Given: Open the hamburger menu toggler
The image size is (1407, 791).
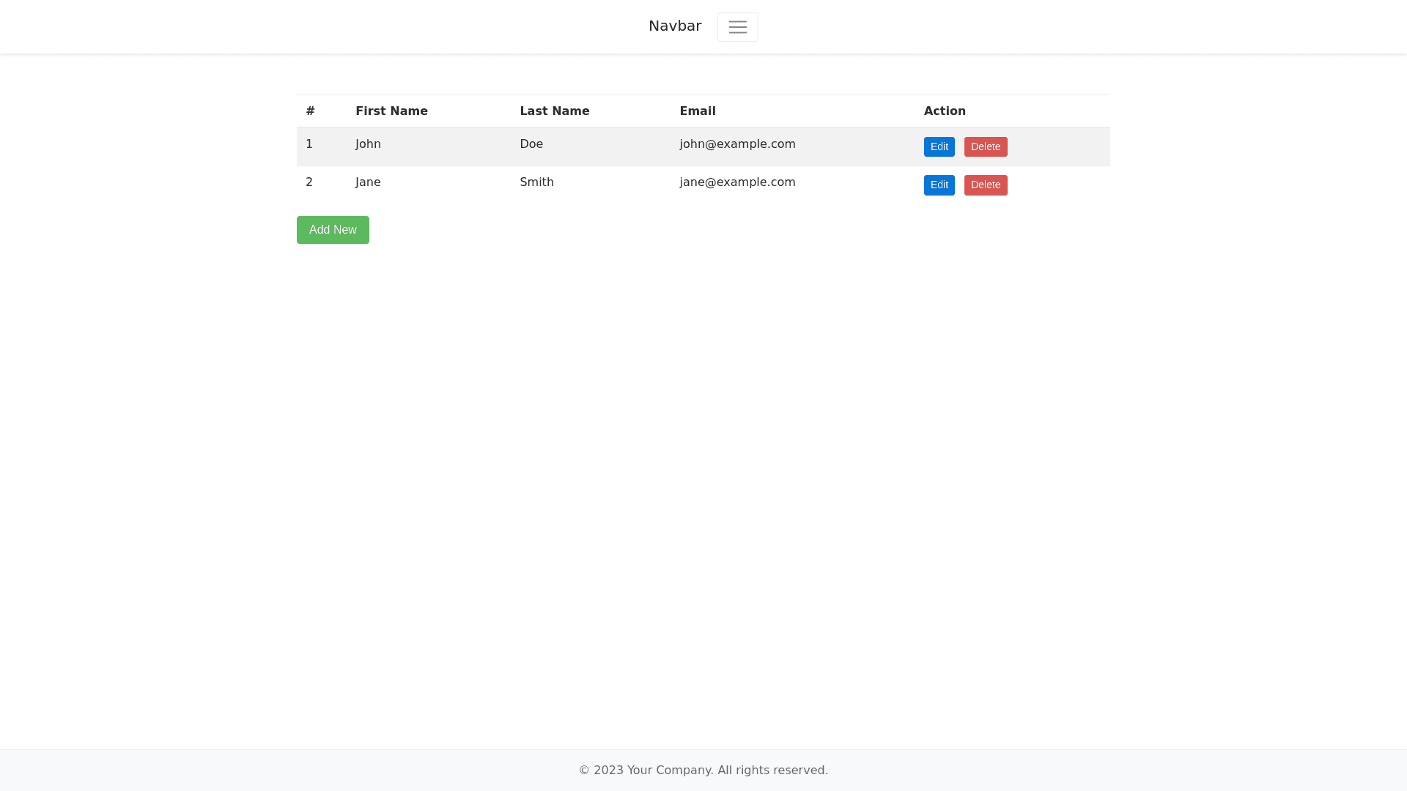Looking at the screenshot, I should 737,27.
